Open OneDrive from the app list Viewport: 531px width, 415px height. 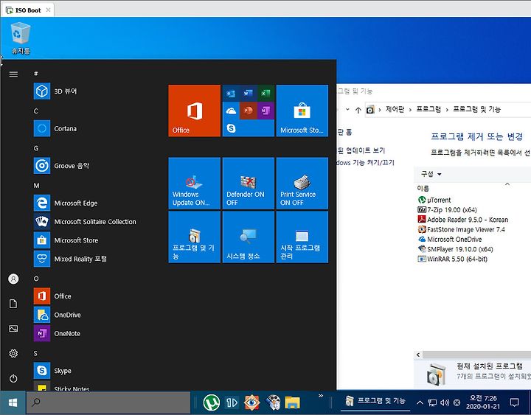click(x=58, y=315)
